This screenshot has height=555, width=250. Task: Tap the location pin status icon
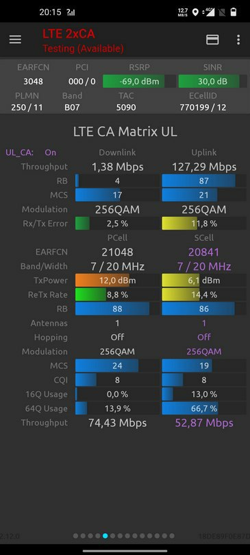point(195,13)
